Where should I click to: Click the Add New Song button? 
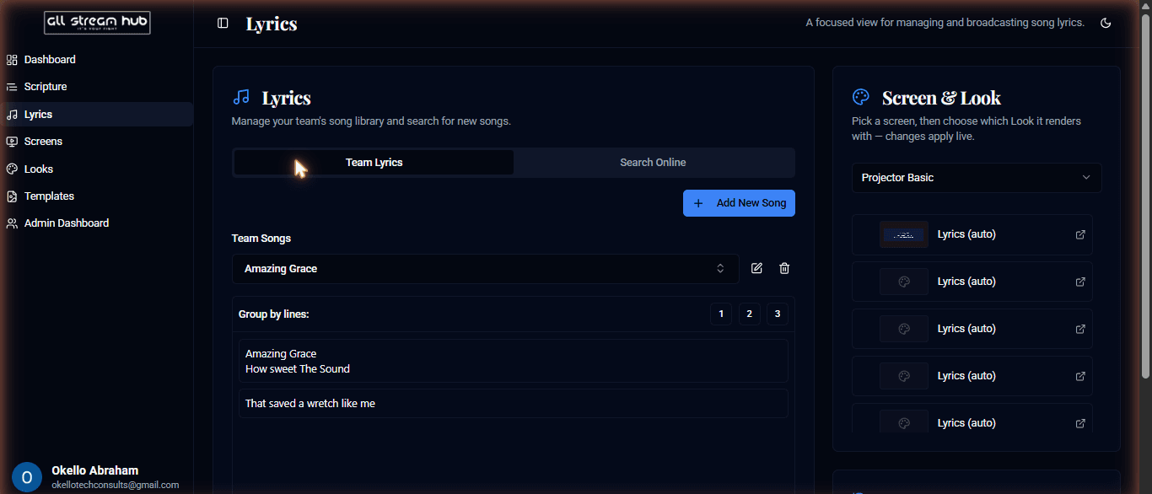coord(739,203)
